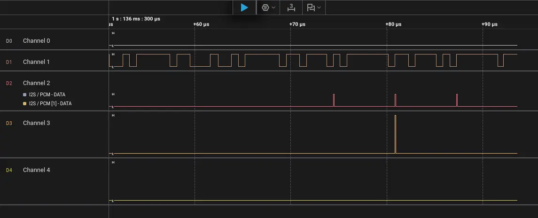Select the I2S / PCM [1] - DATA analyzer
This screenshot has width=538, height=218.
coord(50,103)
